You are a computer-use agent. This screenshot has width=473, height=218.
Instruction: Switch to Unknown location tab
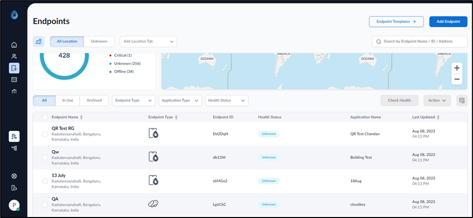tap(99, 41)
